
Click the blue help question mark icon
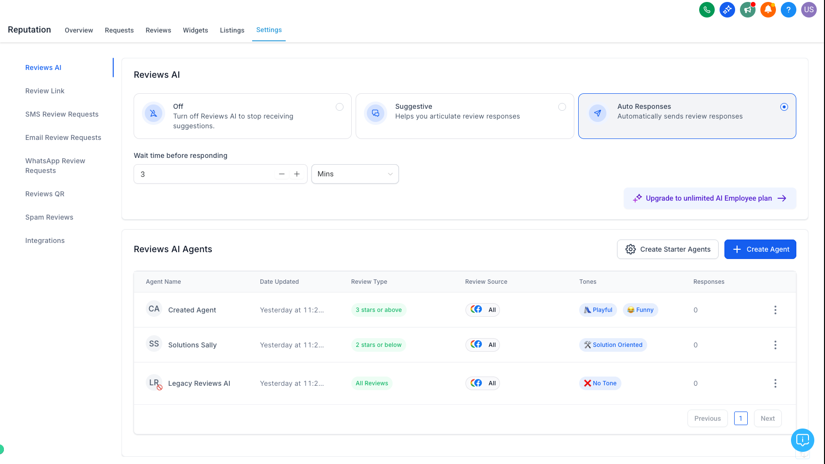pos(788,10)
